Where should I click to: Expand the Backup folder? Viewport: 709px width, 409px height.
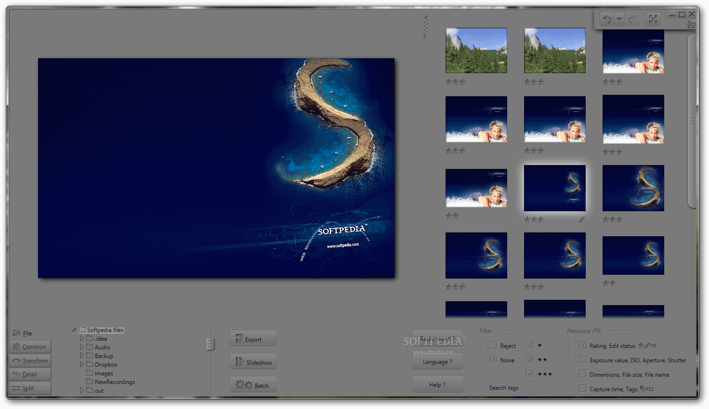point(82,356)
